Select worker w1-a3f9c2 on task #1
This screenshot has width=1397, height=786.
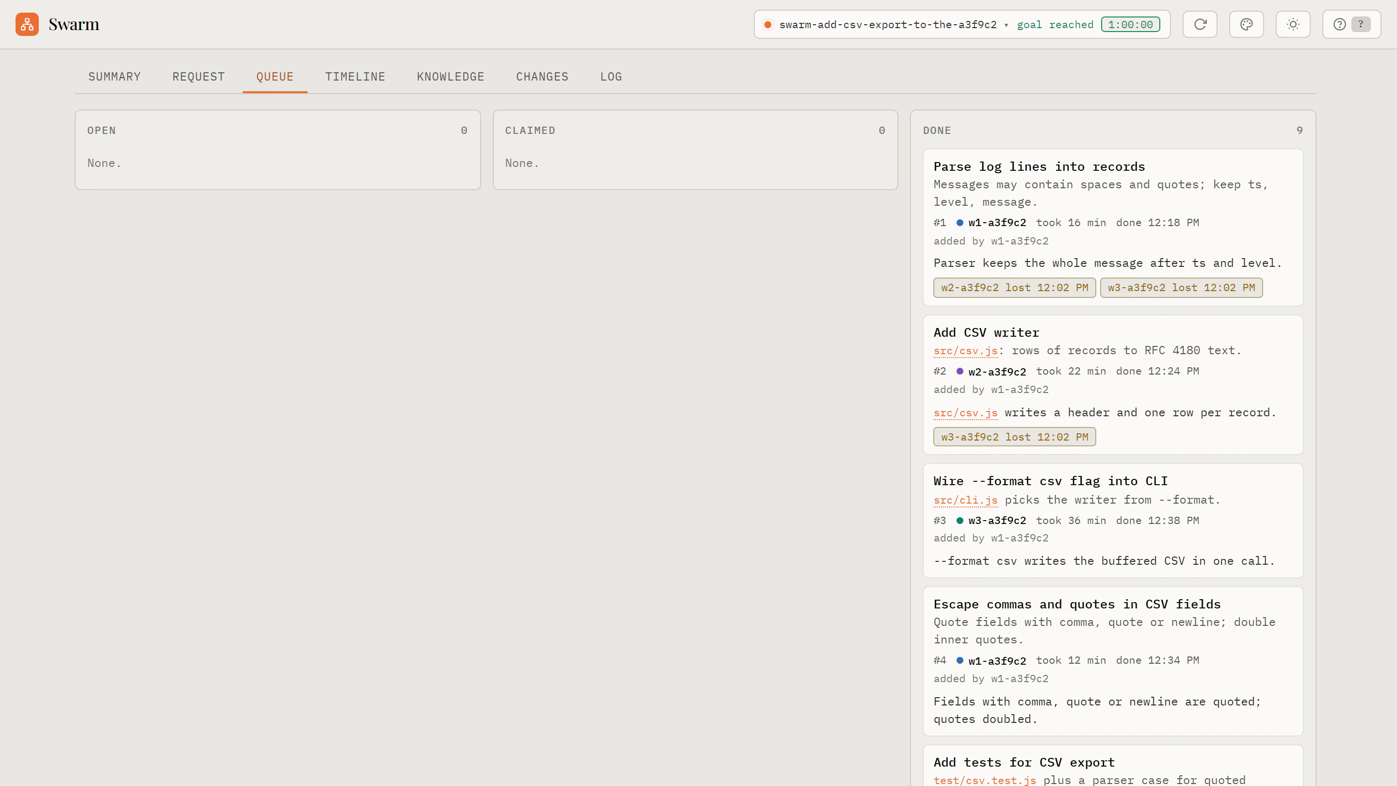[x=997, y=222]
